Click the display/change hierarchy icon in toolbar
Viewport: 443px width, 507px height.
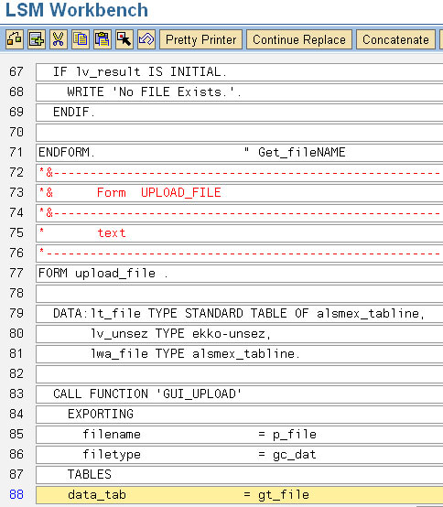(15, 39)
